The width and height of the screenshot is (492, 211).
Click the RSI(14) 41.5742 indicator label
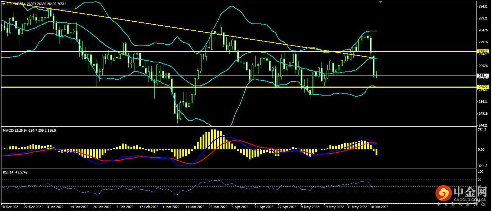tap(15, 172)
